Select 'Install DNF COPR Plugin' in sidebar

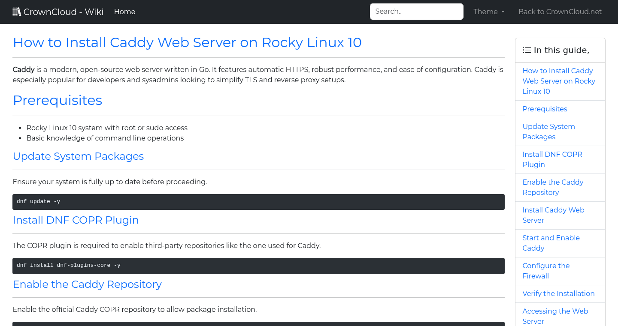(552, 159)
